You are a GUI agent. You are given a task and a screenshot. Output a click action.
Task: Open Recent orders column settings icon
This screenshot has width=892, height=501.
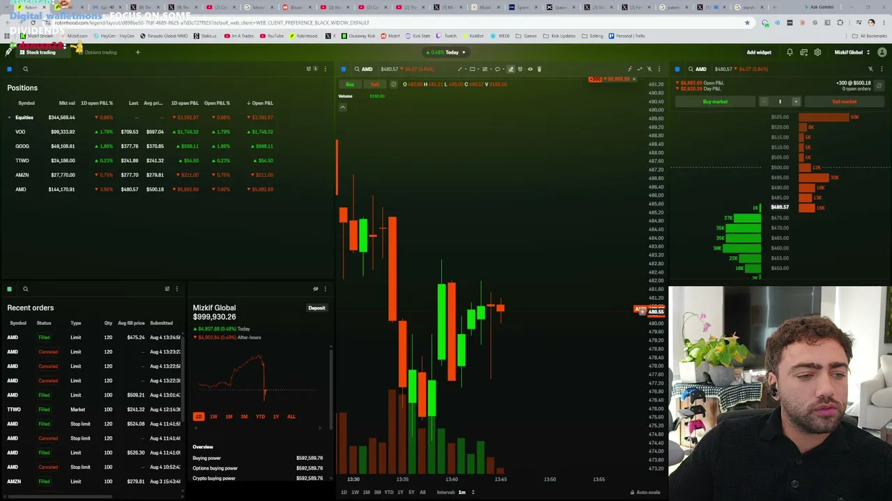click(x=167, y=289)
